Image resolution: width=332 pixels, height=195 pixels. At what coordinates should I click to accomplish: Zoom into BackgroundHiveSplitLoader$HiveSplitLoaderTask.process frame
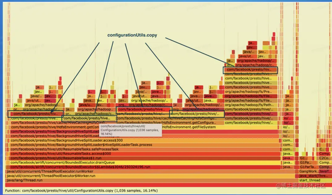145,145
